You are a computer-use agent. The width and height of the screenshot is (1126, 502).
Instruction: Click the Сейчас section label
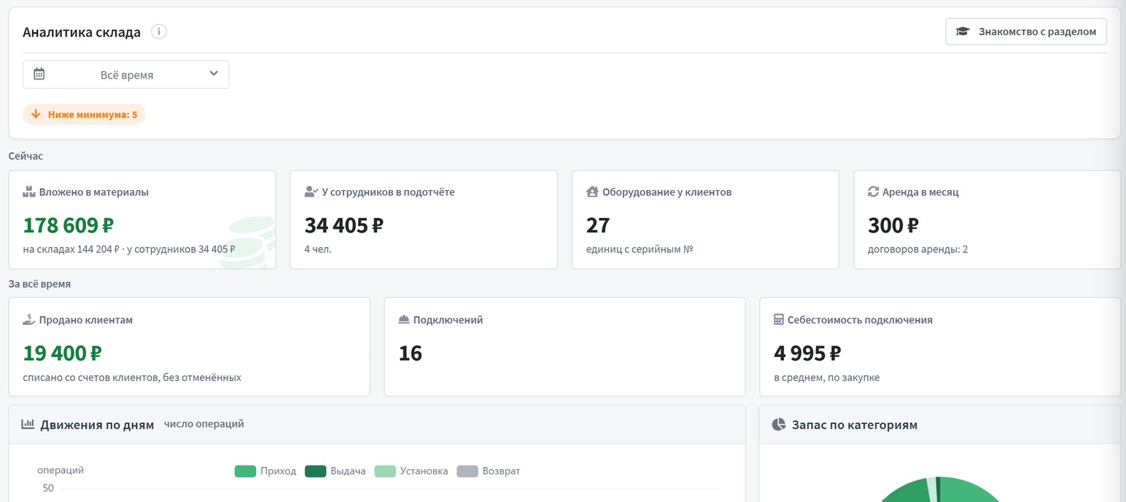pyautogui.click(x=26, y=156)
